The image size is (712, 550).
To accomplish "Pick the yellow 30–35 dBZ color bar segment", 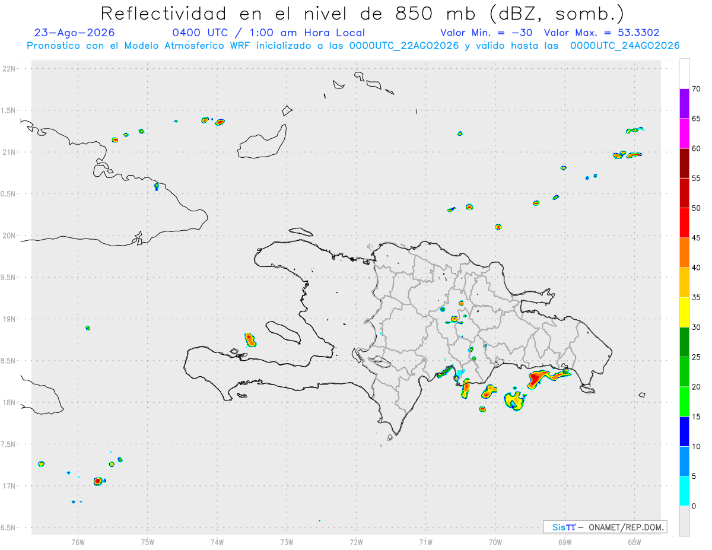I will pyautogui.click(x=684, y=312).
